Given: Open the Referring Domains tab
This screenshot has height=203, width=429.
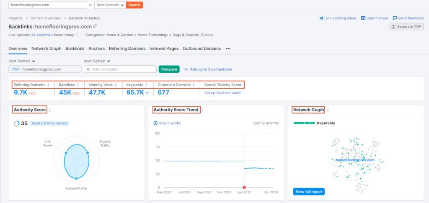Looking at the screenshot, I should tap(127, 49).
